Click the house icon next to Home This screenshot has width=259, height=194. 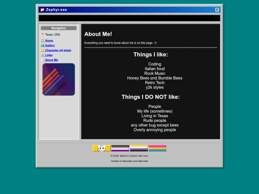coord(43,40)
